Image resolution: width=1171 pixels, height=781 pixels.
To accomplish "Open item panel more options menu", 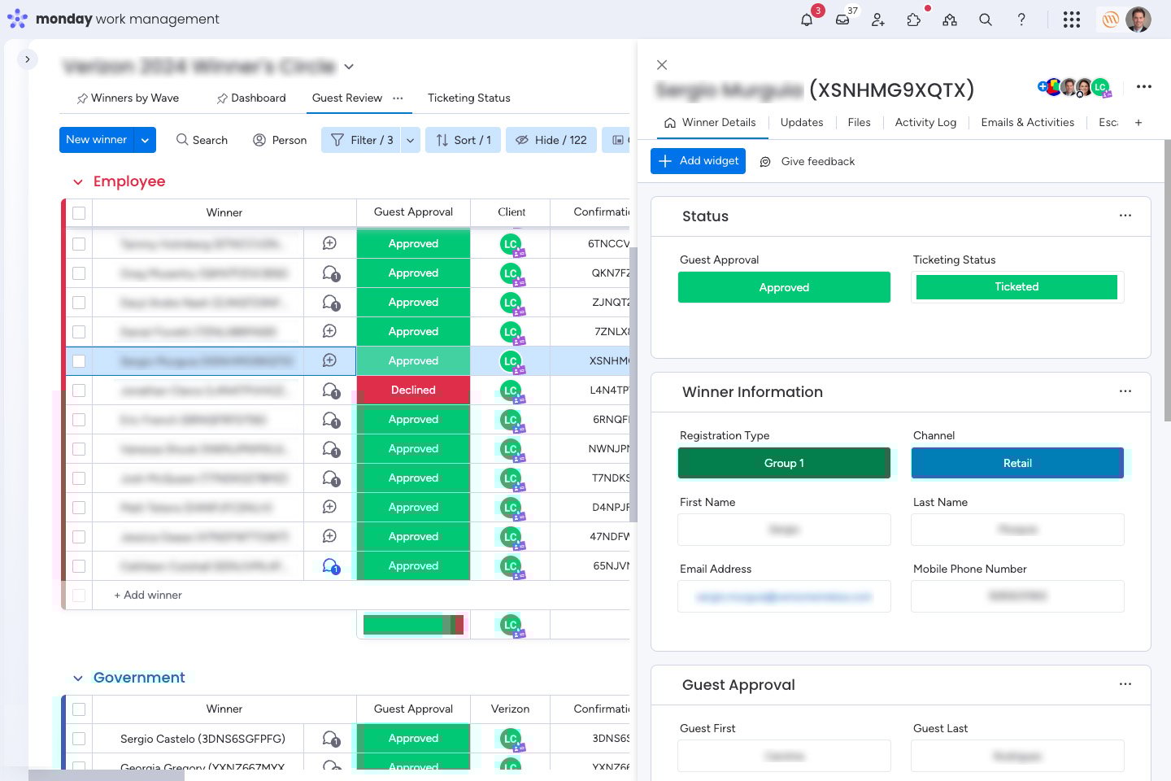I will 1144,86.
